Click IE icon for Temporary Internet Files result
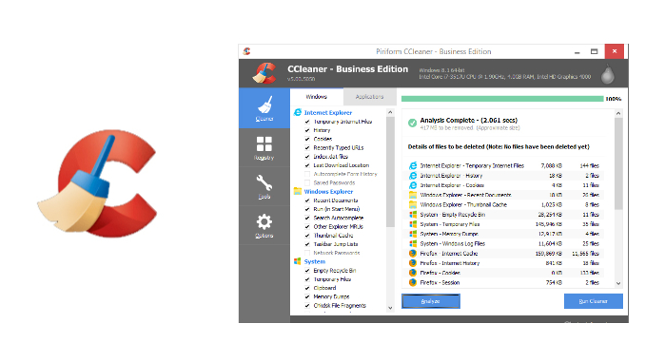Image resolution: width=645 pixels, height=362 pixels. click(413, 165)
